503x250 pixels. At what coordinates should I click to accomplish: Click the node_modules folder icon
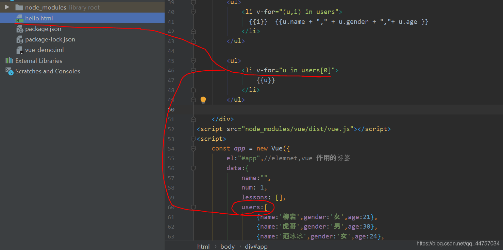point(19,7)
